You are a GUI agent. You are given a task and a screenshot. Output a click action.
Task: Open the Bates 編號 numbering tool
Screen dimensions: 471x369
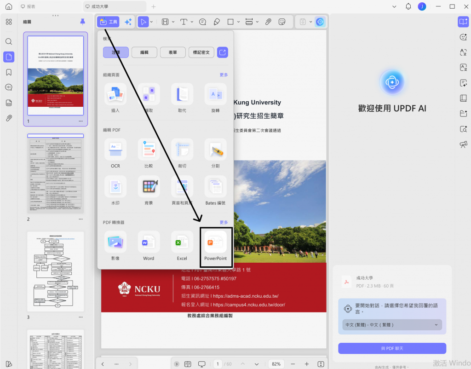coord(215,191)
